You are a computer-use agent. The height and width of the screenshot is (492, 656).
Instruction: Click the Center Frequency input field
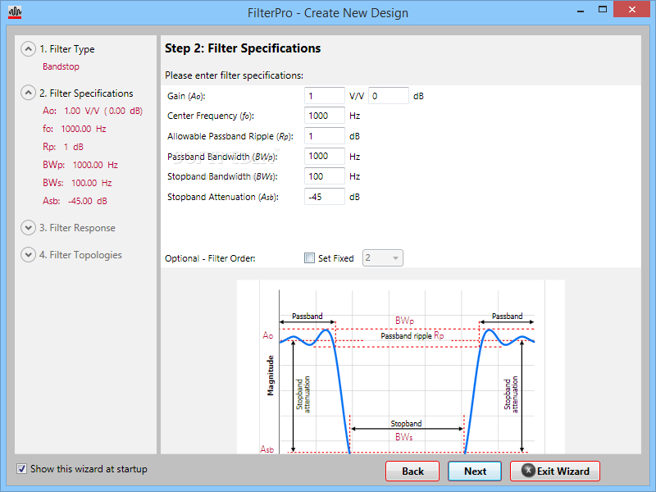pos(325,116)
